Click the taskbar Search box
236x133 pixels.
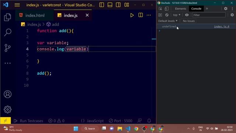90,129
